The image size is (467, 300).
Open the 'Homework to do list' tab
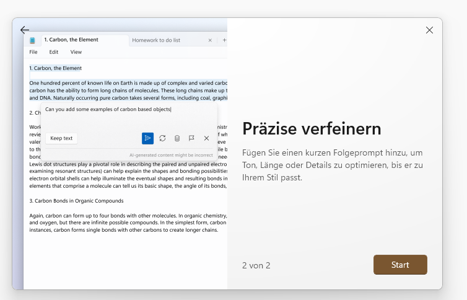pyautogui.click(x=156, y=40)
